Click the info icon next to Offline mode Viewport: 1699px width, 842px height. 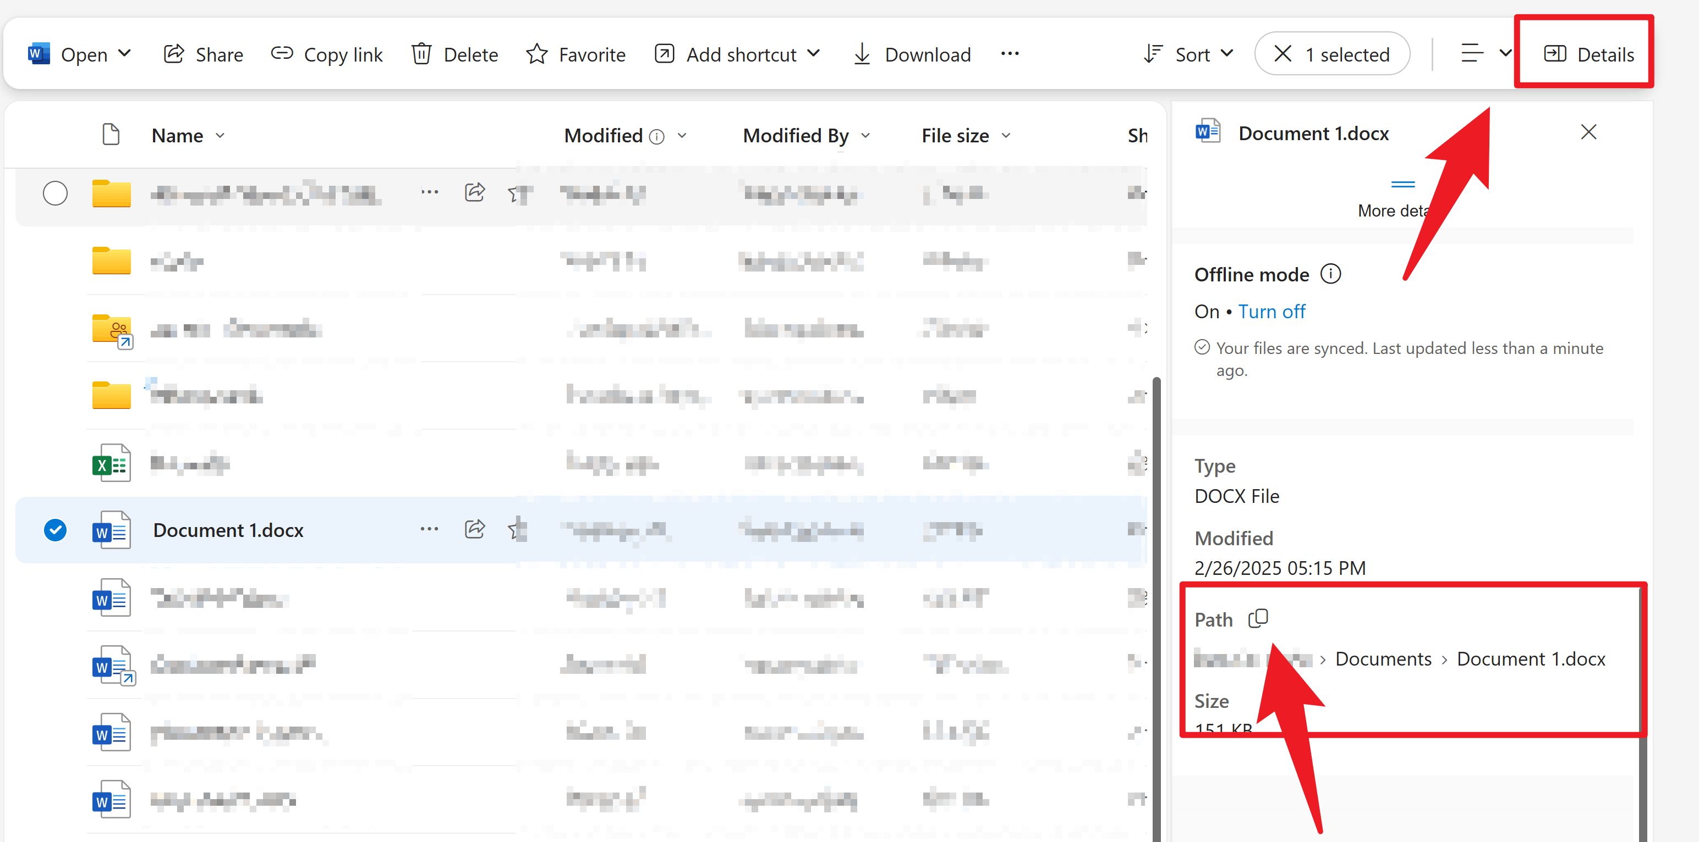[1331, 273]
